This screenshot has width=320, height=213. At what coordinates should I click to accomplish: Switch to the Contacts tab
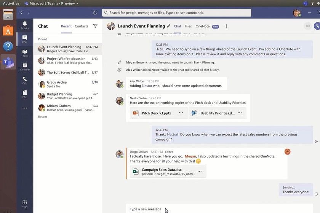[x=82, y=26]
